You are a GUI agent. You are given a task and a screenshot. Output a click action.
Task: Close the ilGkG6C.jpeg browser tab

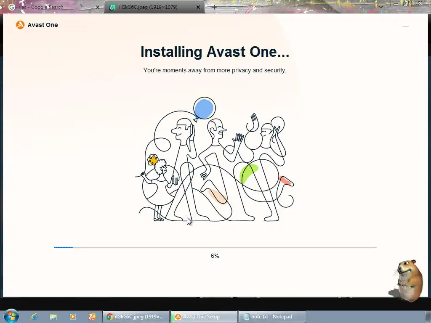(x=198, y=7)
